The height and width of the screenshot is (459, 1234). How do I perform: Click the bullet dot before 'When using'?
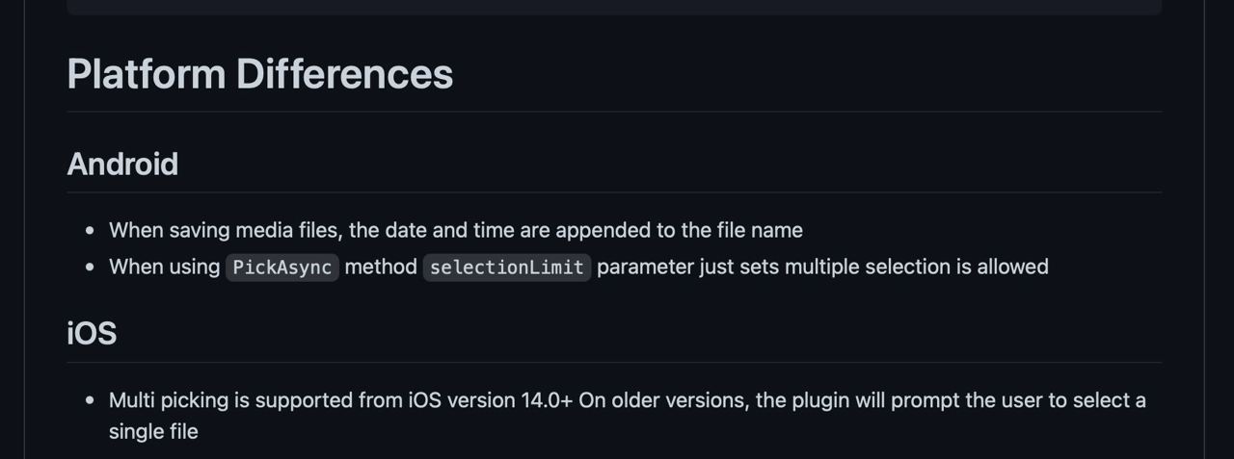[90, 267]
